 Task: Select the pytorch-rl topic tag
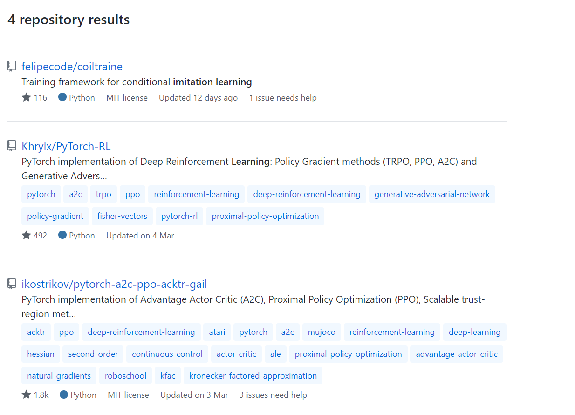point(179,216)
